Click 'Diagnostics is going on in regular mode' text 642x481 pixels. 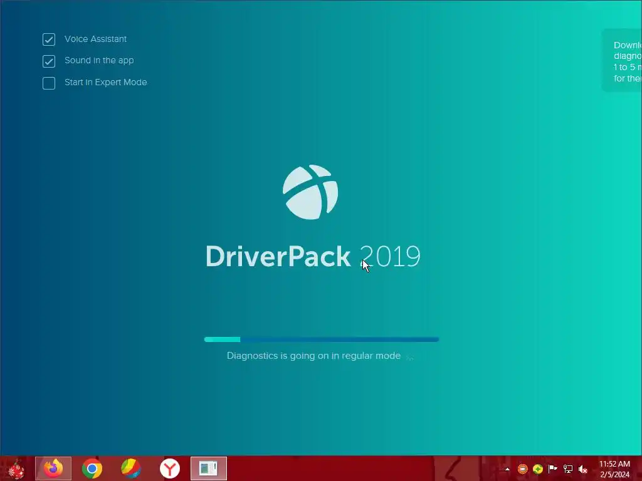tap(313, 356)
